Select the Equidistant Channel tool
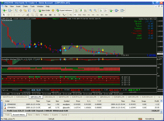 pyautogui.click(x=28, y=15)
